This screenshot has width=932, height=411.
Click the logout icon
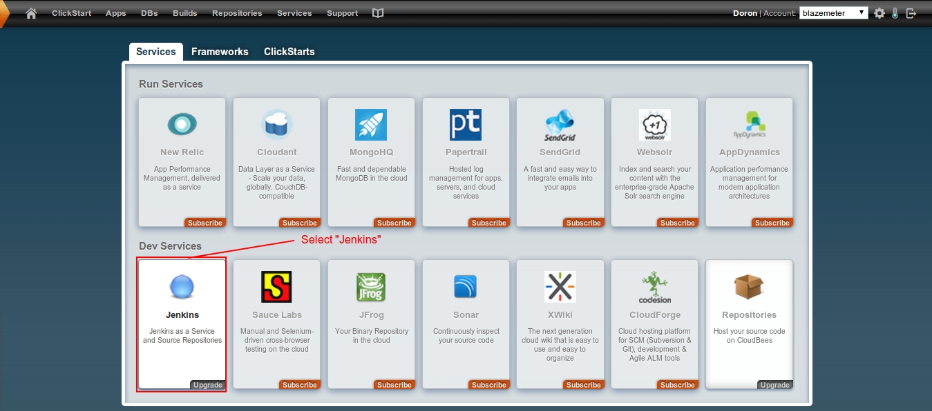[911, 13]
